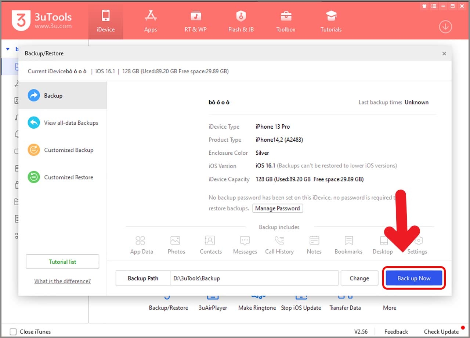Click the iPhone 13 Pro value
470x338 pixels.
click(273, 126)
